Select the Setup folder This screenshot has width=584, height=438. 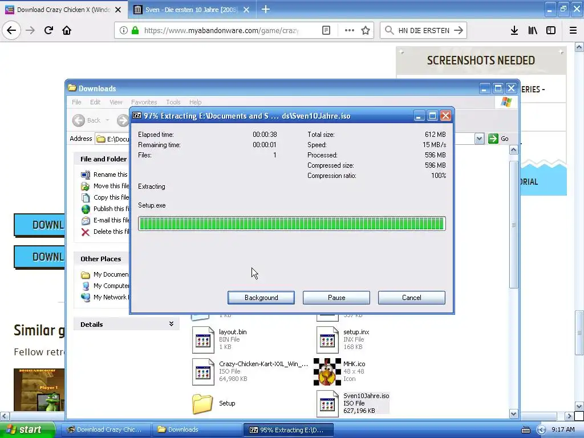(x=214, y=403)
